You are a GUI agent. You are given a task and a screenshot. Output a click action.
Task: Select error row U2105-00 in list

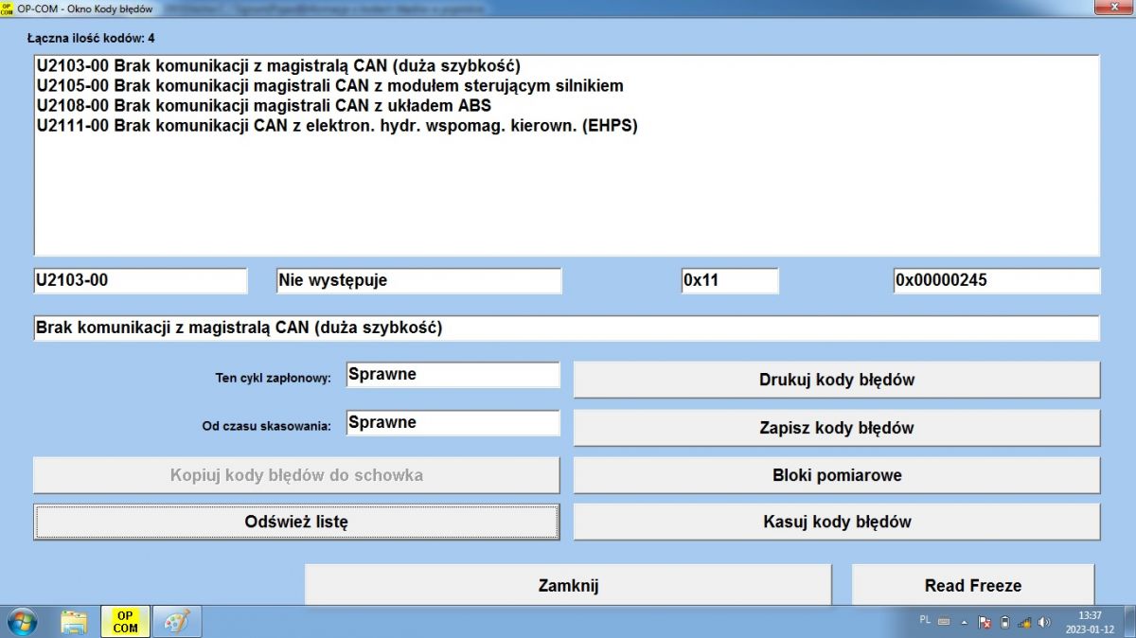pos(567,85)
